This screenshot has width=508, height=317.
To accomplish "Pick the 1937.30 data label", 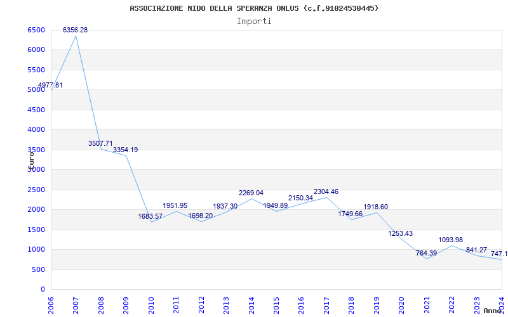I will click(225, 207).
